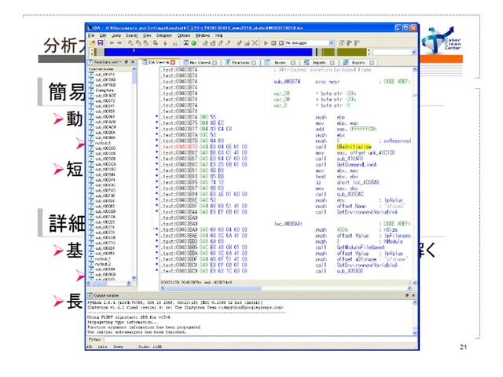Select DialogFunc in the Functions list
This screenshot has height=377, width=503.
click(105, 90)
